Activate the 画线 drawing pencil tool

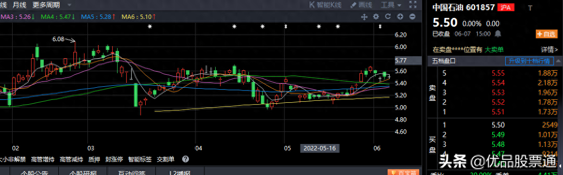361,5
